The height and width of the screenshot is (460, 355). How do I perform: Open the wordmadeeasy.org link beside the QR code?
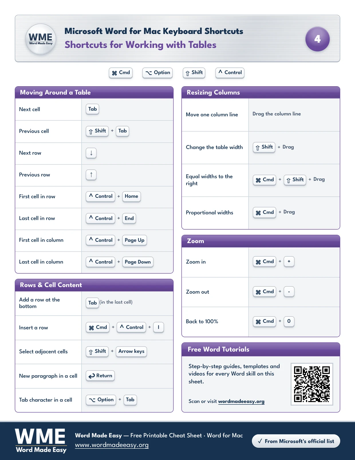point(241,401)
